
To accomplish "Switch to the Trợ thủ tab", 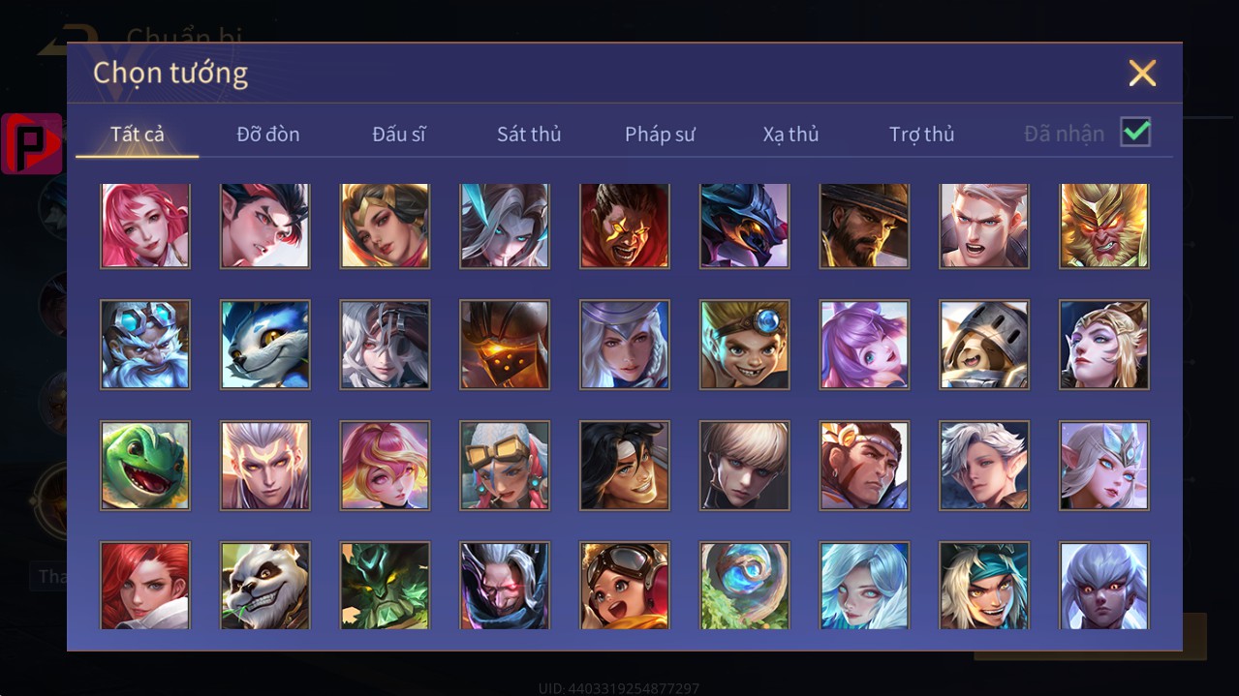I will tap(921, 135).
